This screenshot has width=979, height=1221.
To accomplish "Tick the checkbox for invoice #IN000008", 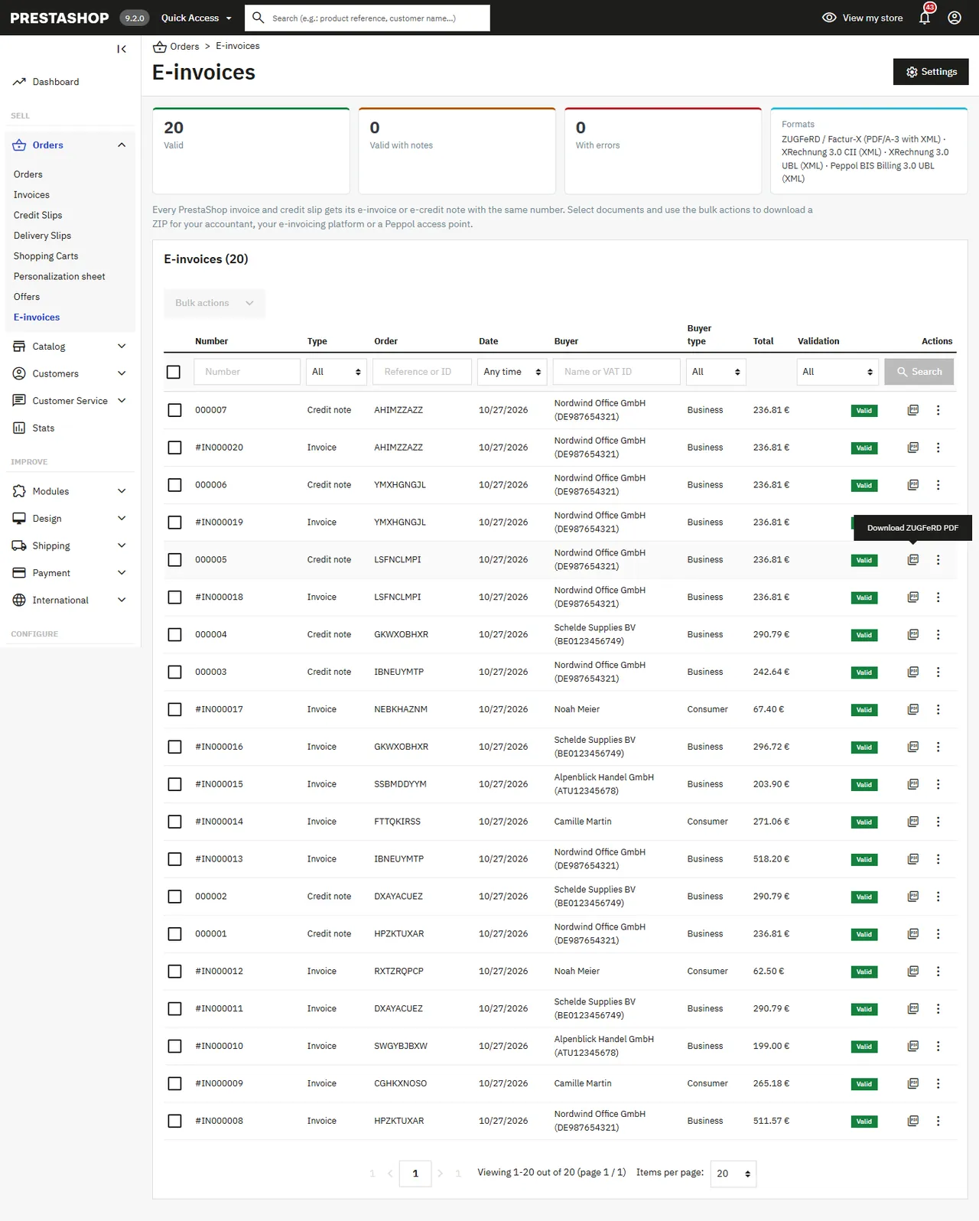I will point(175,1121).
